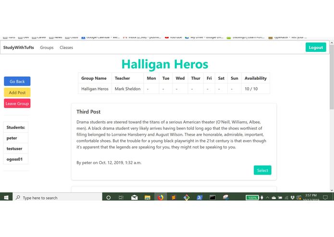Click the Sat column header
Screen dimensions: 334x237
[221, 78]
